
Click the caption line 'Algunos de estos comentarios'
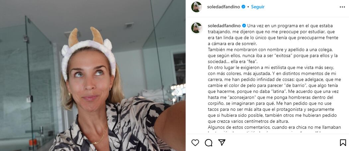(x=274, y=127)
